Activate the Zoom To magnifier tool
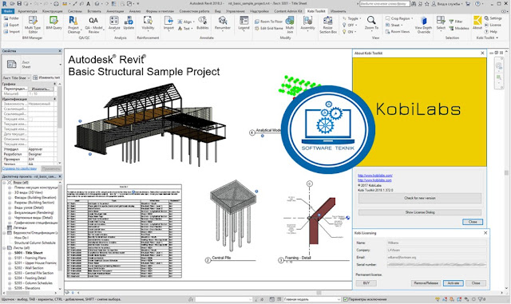The image size is (511, 304). click(x=371, y=23)
